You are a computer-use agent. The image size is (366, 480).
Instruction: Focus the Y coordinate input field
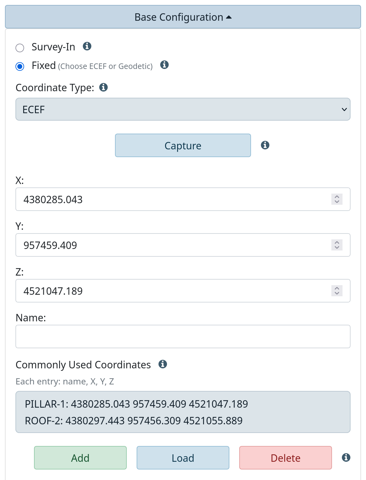(x=183, y=245)
